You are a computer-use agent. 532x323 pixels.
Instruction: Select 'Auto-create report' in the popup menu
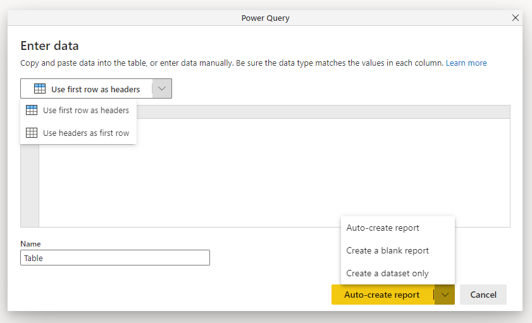coord(383,228)
